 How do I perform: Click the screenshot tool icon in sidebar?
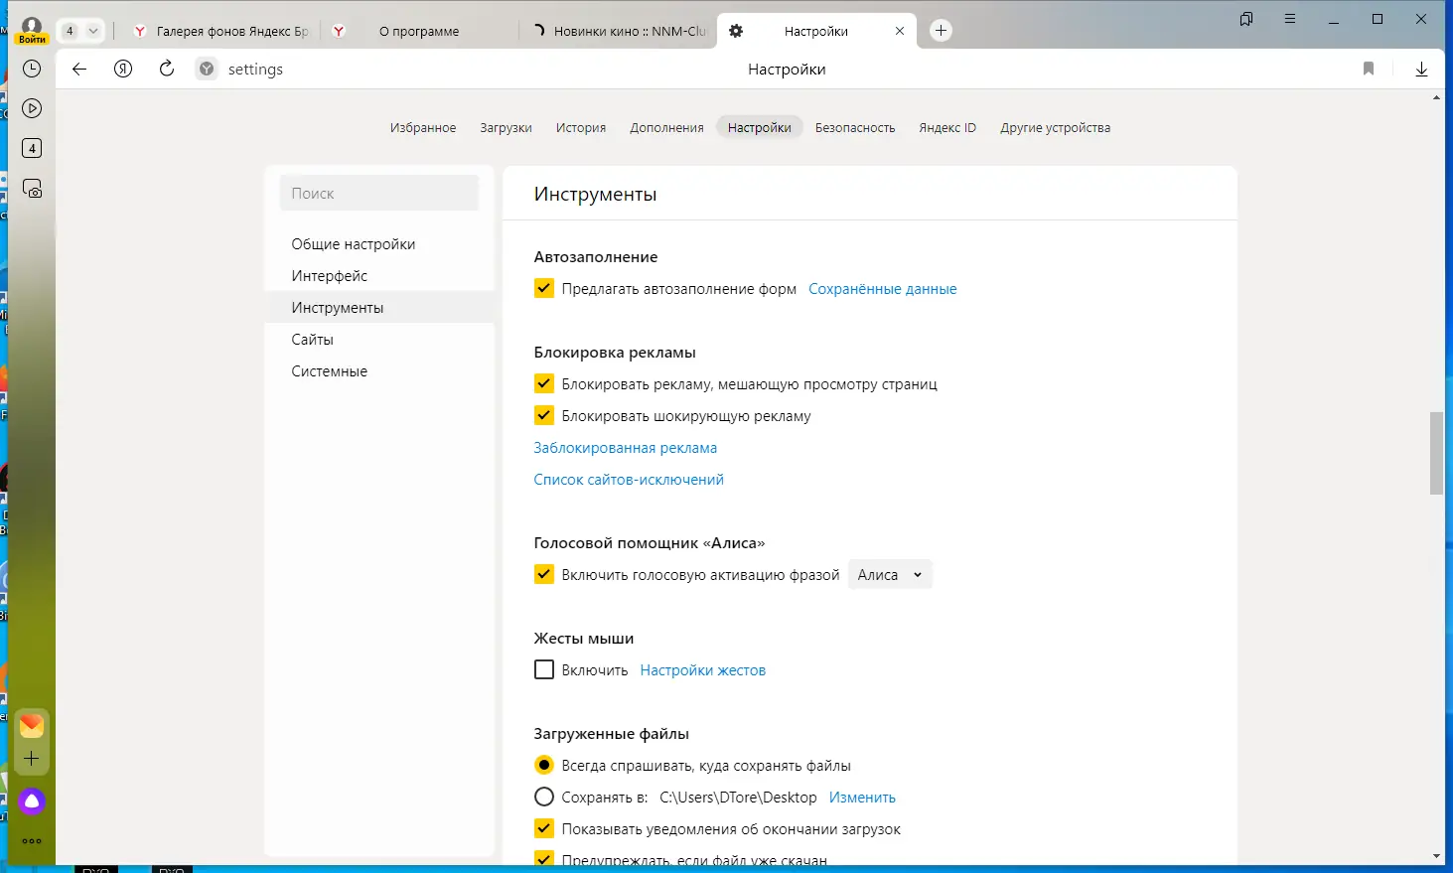click(32, 188)
